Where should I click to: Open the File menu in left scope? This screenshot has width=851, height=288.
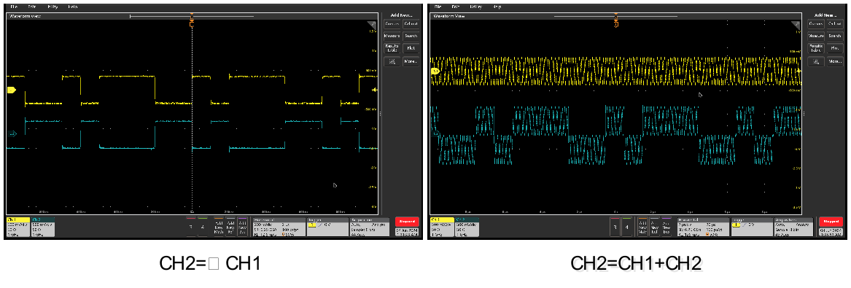(x=14, y=7)
